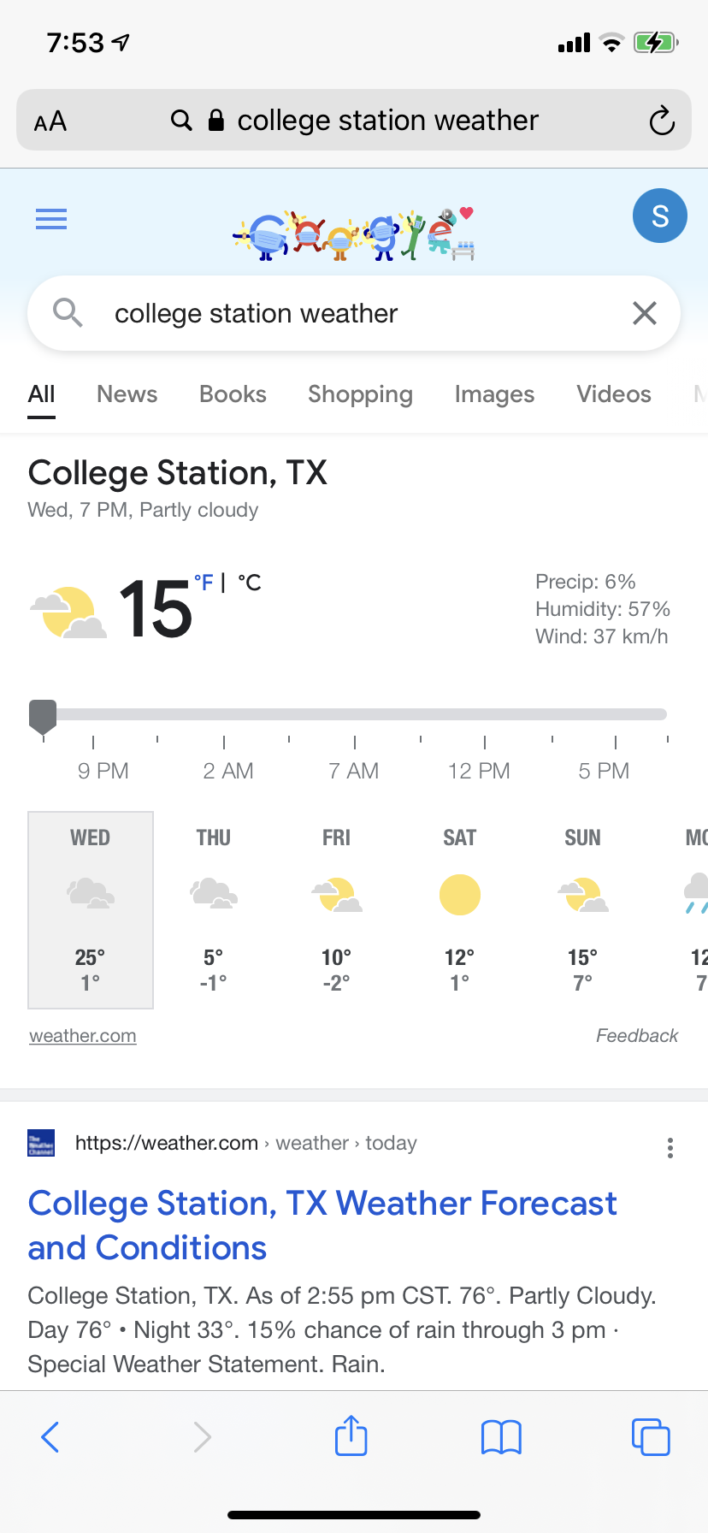Image resolution: width=708 pixels, height=1533 pixels.
Task: Switch to the Images tab
Action: [494, 394]
